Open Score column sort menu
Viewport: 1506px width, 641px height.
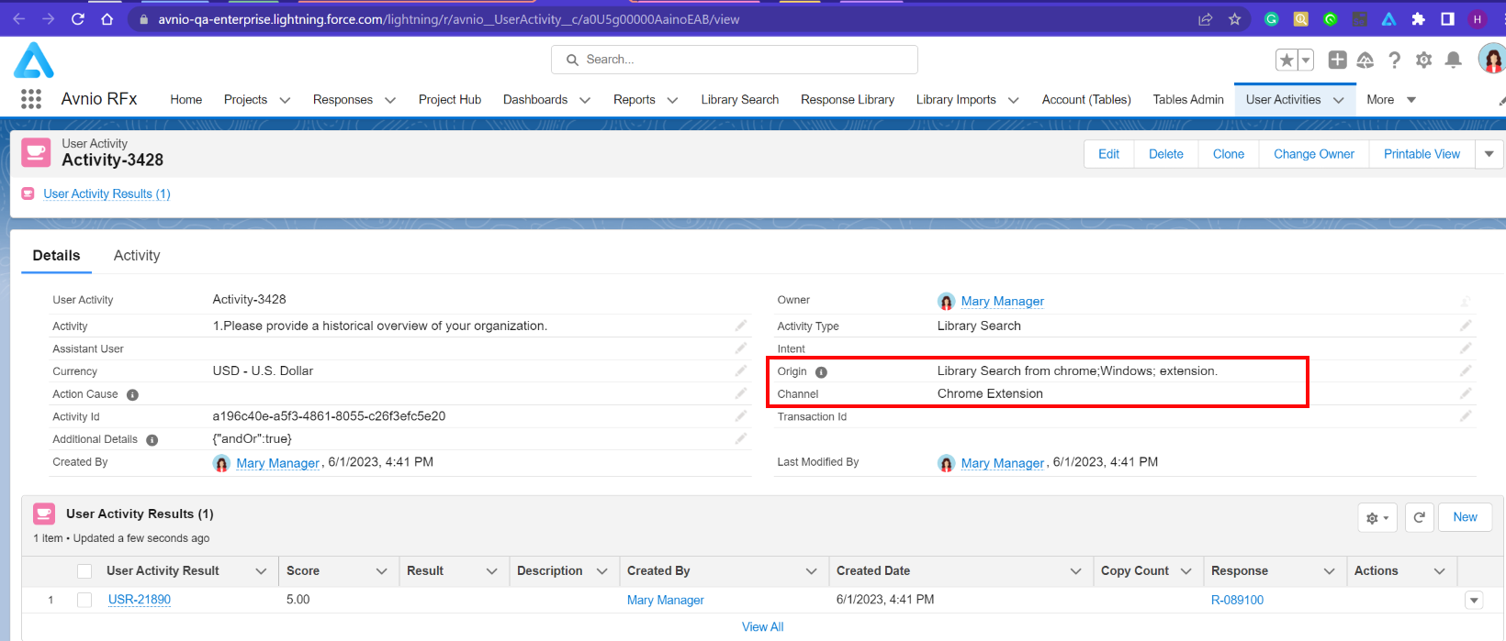pyautogui.click(x=381, y=571)
